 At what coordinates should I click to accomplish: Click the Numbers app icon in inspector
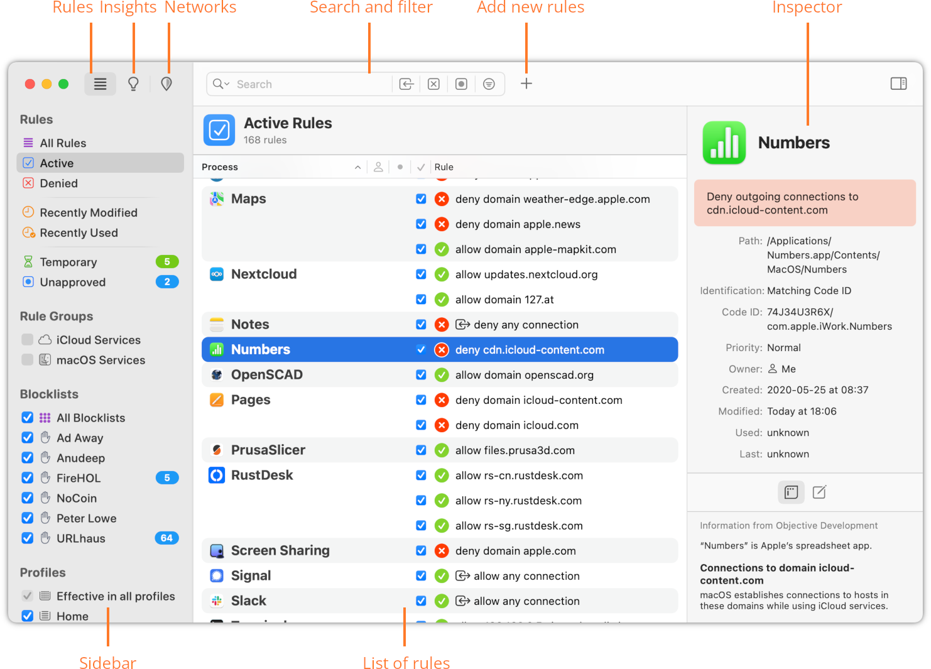coord(724,143)
